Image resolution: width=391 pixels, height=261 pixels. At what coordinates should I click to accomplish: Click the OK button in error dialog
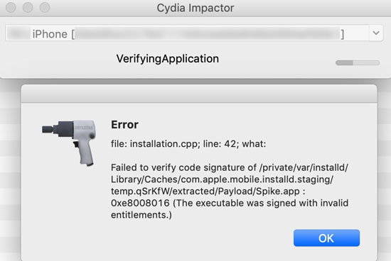tap(326, 238)
